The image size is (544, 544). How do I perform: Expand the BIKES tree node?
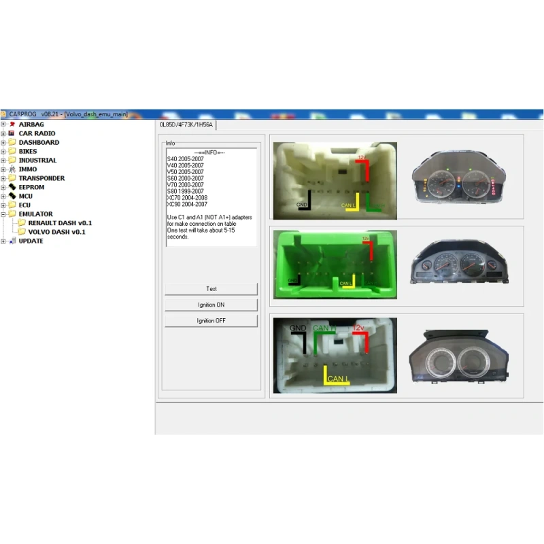click(3, 152)
